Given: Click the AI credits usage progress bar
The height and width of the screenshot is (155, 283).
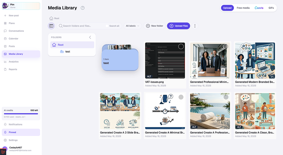Looking at the screenshot, I should point(21,114).
